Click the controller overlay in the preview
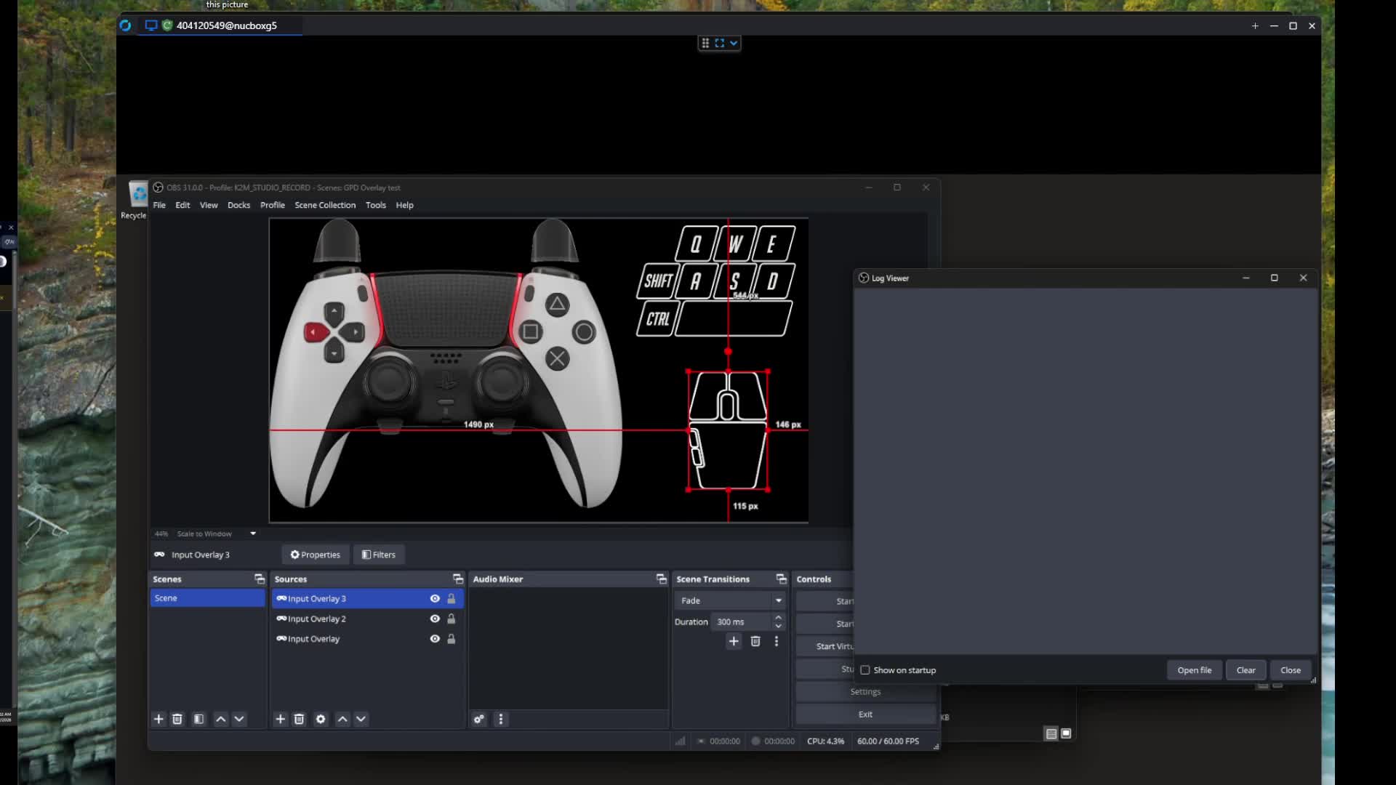This screenshot has width=1396, height=785. pos(446,363)
